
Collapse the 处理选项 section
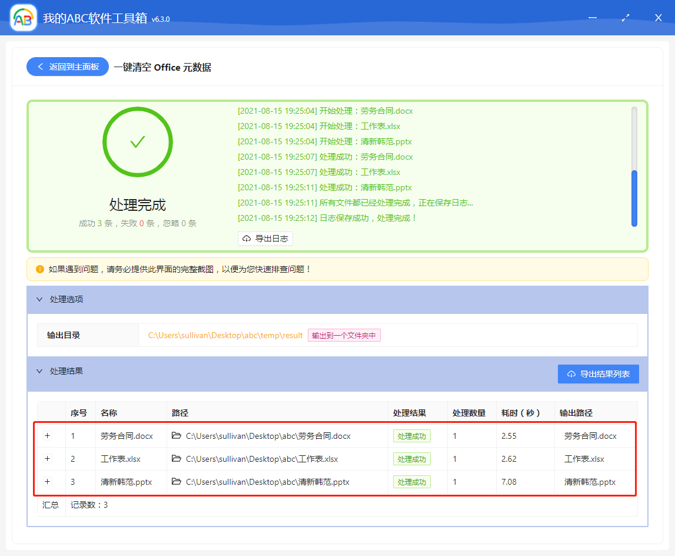pyautogui.click(x=40, y=299)
